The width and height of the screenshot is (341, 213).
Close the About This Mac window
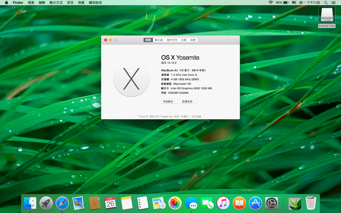(x=106, y=40)
